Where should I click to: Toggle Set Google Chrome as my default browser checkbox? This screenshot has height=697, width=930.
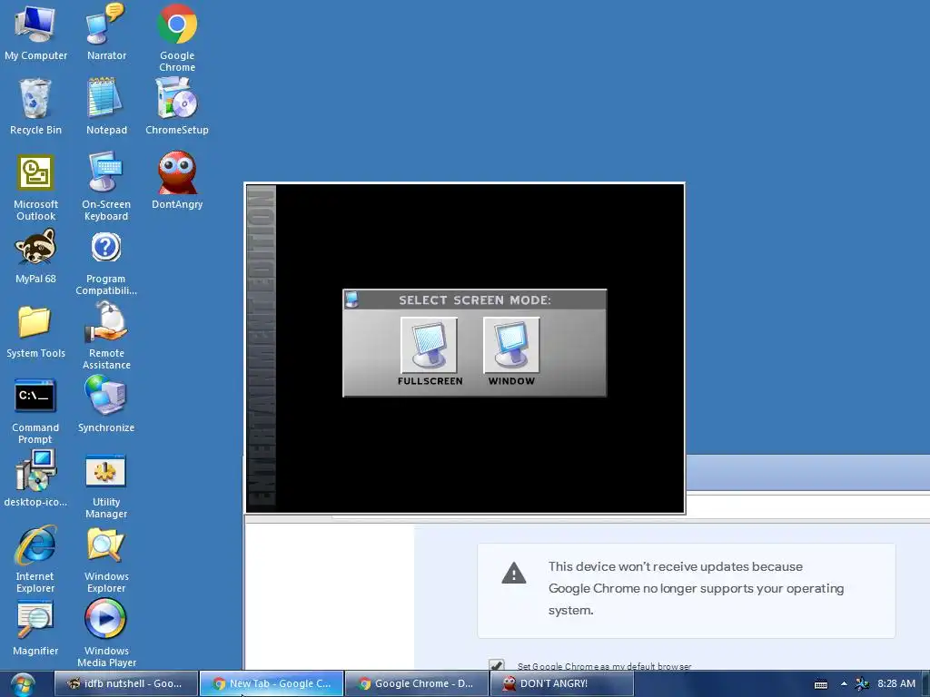(497, 665)
